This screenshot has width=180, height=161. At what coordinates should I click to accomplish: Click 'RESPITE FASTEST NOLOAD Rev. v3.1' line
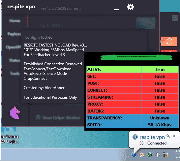(x=55, y=45)
